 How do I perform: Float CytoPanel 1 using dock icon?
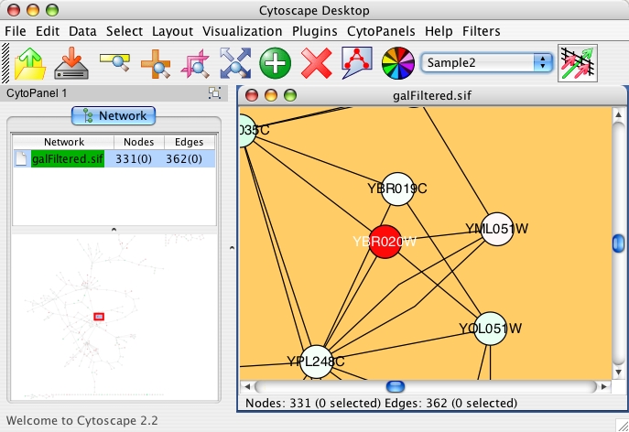pos(214,92)
